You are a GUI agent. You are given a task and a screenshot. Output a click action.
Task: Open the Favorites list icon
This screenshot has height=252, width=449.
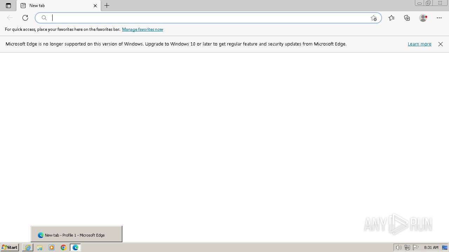(x=391, y=18)
